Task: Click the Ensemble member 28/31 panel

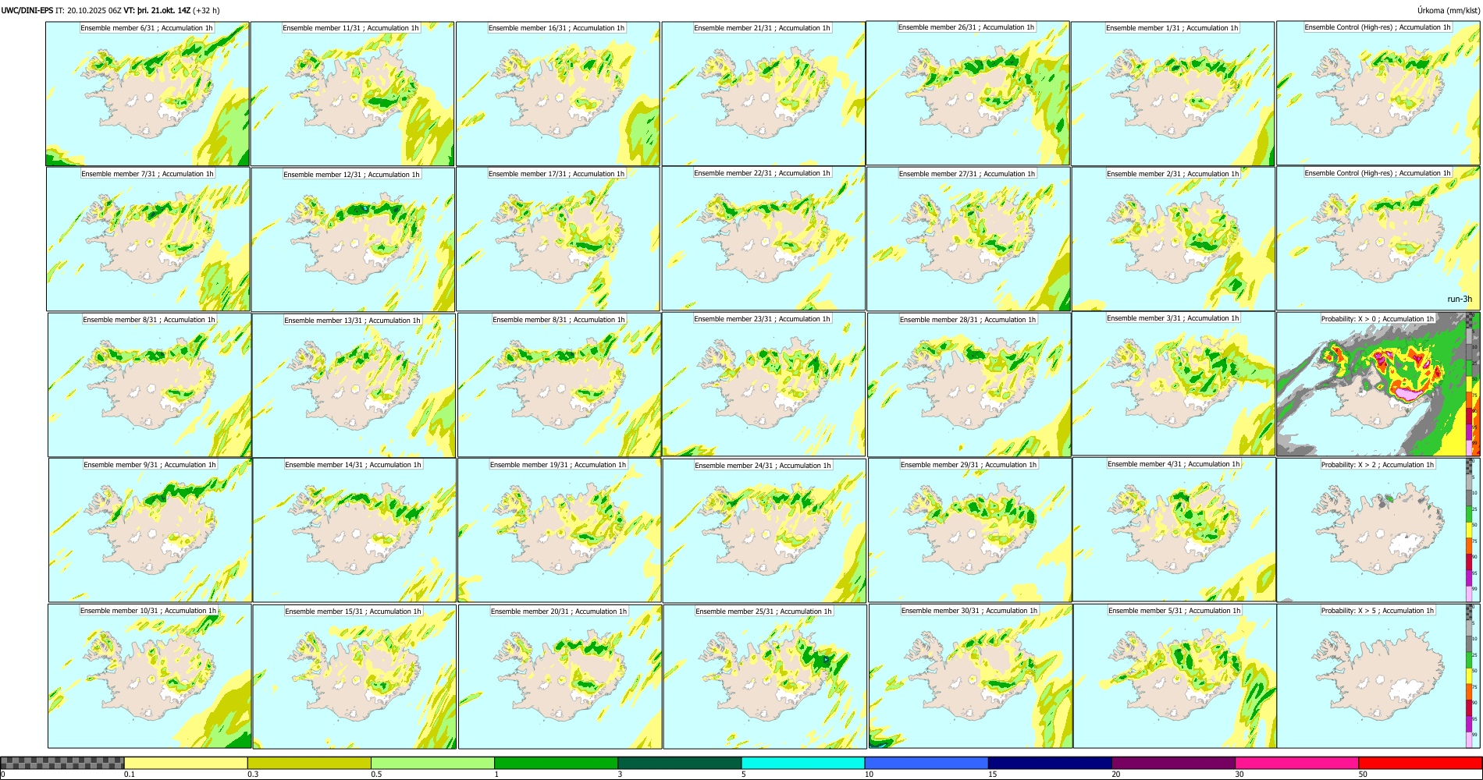Action: click(969, 385)
